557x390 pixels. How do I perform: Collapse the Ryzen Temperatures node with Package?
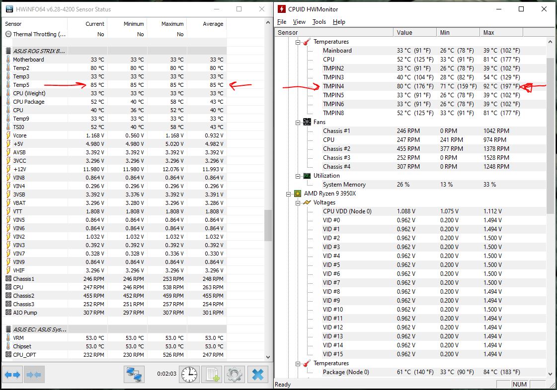point(298,363)
